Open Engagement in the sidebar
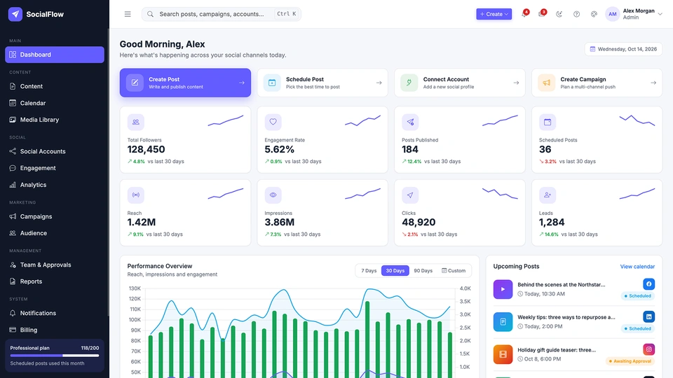Viewport: 673px width, 378px height. [x=55, y=168]
